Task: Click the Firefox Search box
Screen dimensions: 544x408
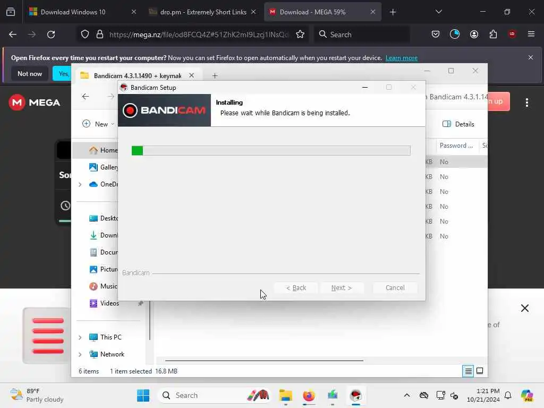Action: point(362,35)
